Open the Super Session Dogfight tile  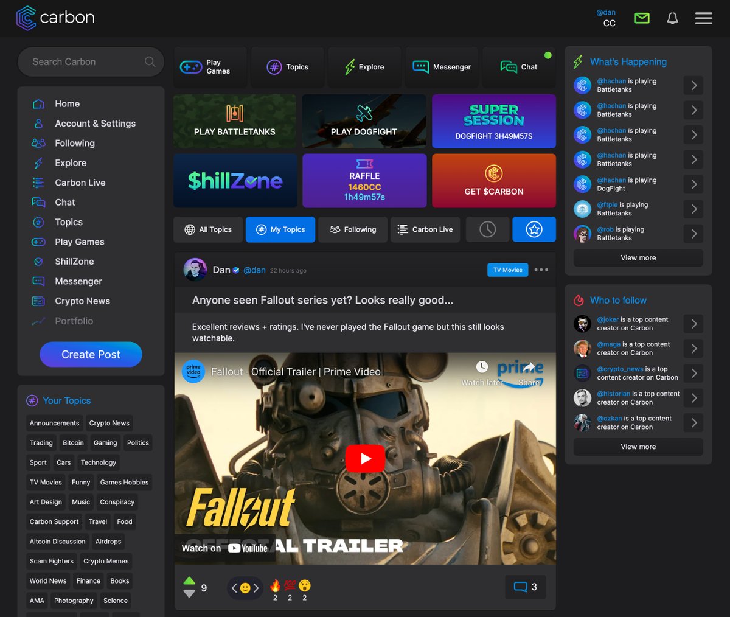(x=494, y=121)
